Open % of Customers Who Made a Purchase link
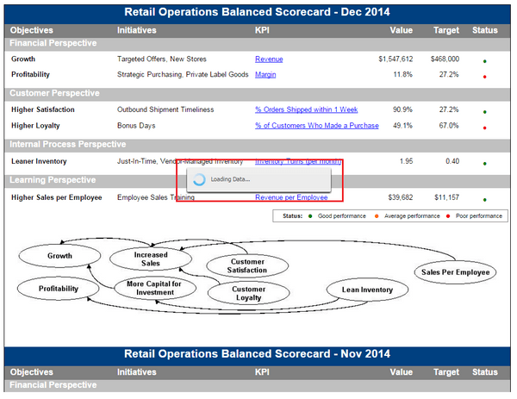517x399 pixels. [317, 126]
